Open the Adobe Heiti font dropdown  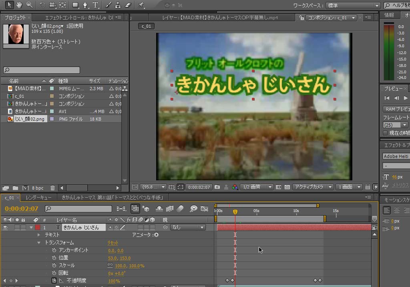click(396, 156)
